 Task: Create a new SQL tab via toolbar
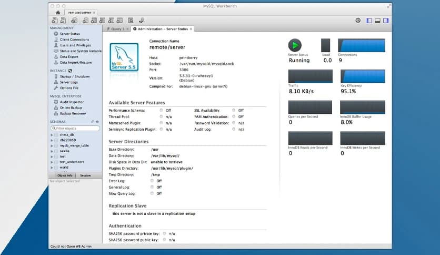pos(55,21)
